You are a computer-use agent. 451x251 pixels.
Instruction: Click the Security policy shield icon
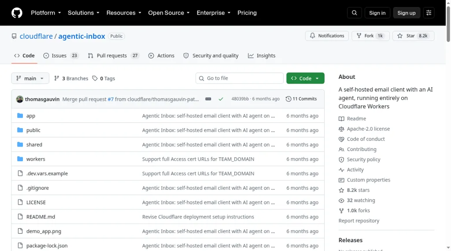pos(341,159)
